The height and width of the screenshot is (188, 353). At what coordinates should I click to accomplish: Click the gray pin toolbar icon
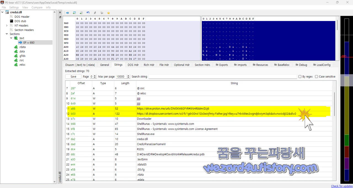(95, 13)
